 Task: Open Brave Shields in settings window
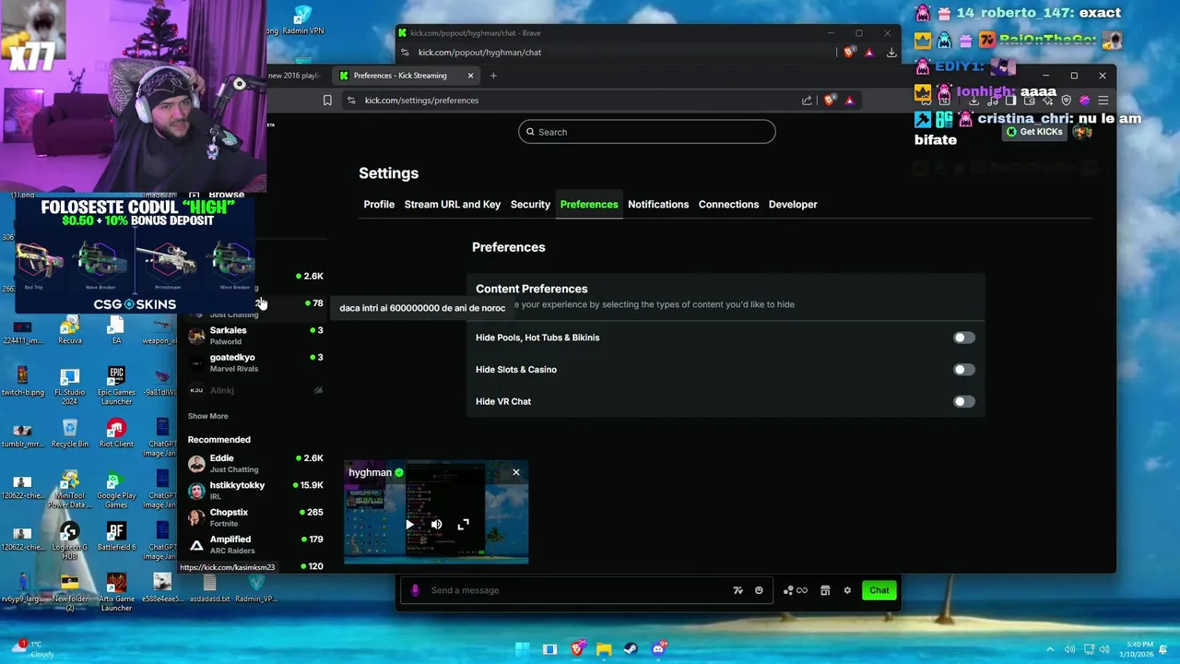(x=830, y=101)
